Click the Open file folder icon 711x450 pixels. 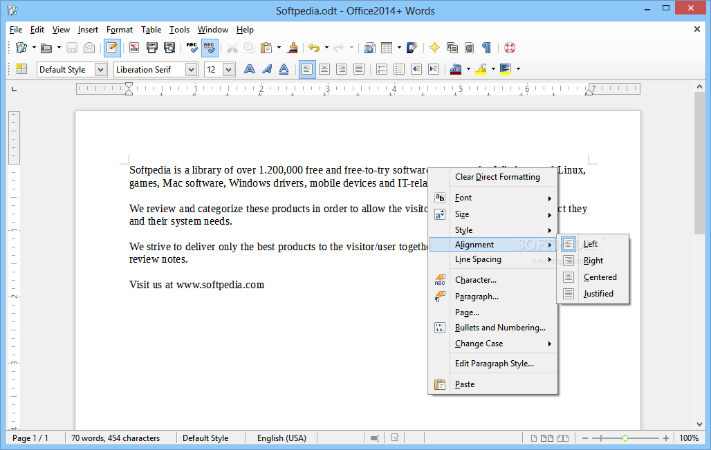tap(46, 48)
